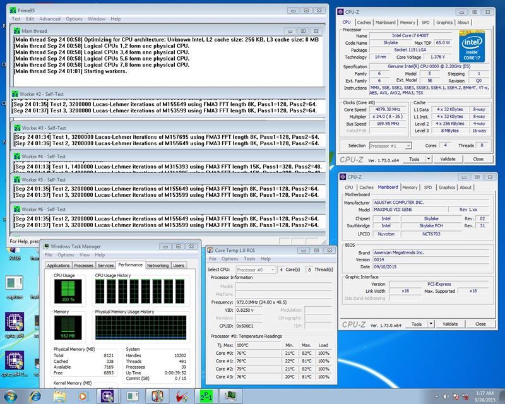Screen dimensions: 505x404
Task: Open the Windows Start menu orb
Action: pos(11,396)
